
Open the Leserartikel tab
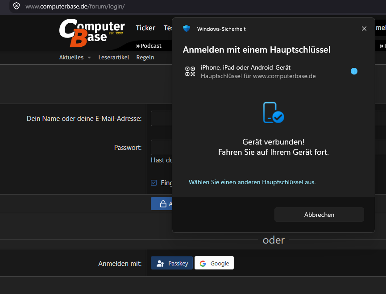(x=113, y=57)
